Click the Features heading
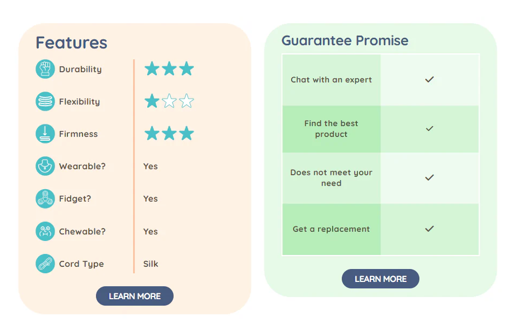This screenshot has width=517, height=331. coord(72,43)
